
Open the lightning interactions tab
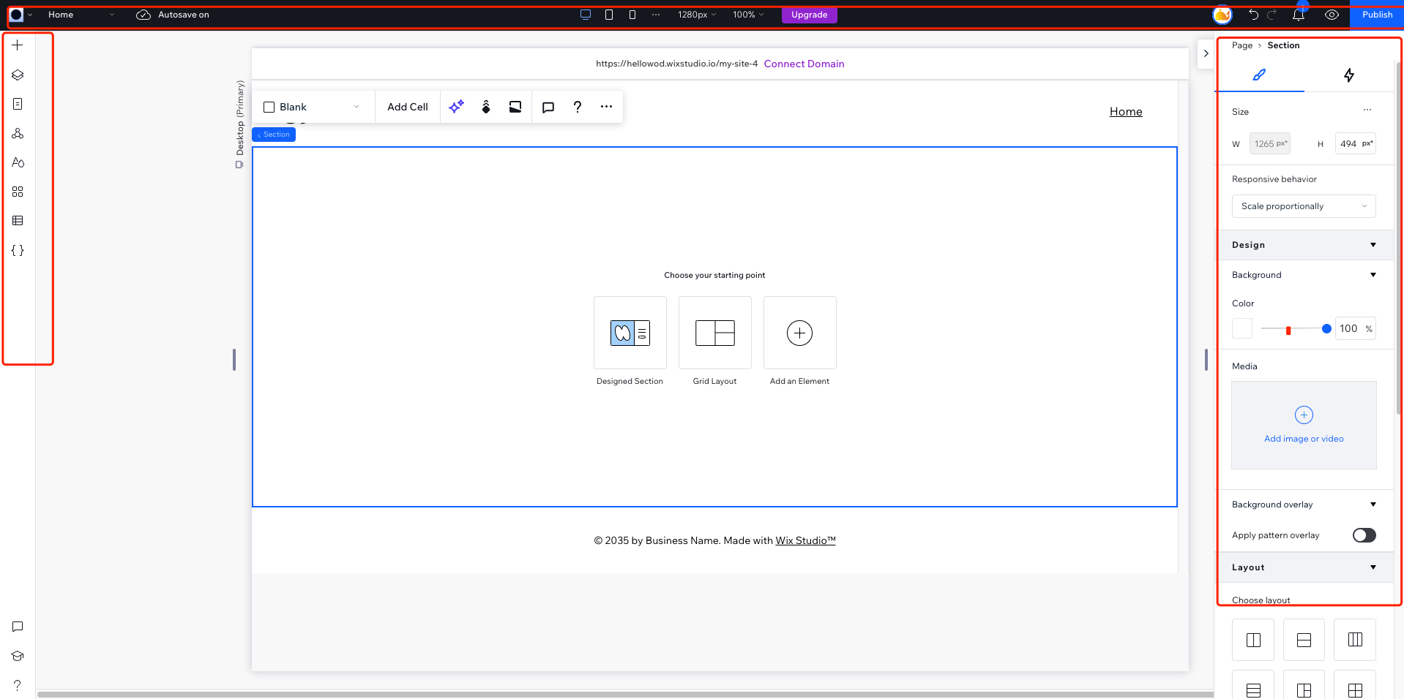click(x=1348, y=75)
